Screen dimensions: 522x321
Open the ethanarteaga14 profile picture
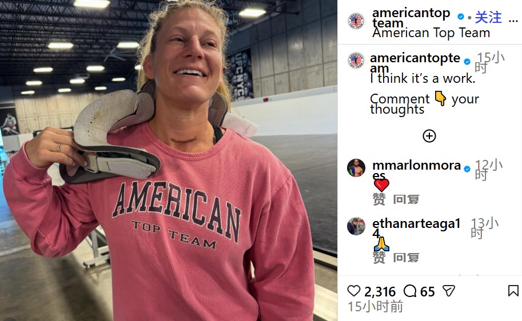pos(356,226)
